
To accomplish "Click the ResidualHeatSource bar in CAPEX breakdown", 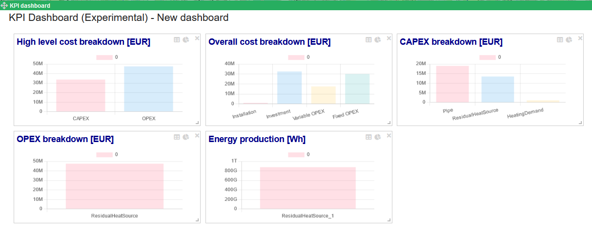I will coord(498,90).
